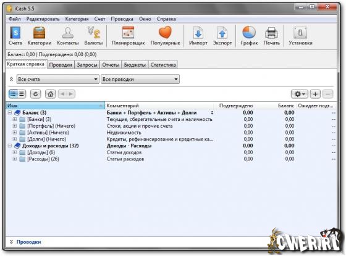Click the Импорт download icon
Image resolution: width=346 pixels, height=256 pixels.
(198, 33)
